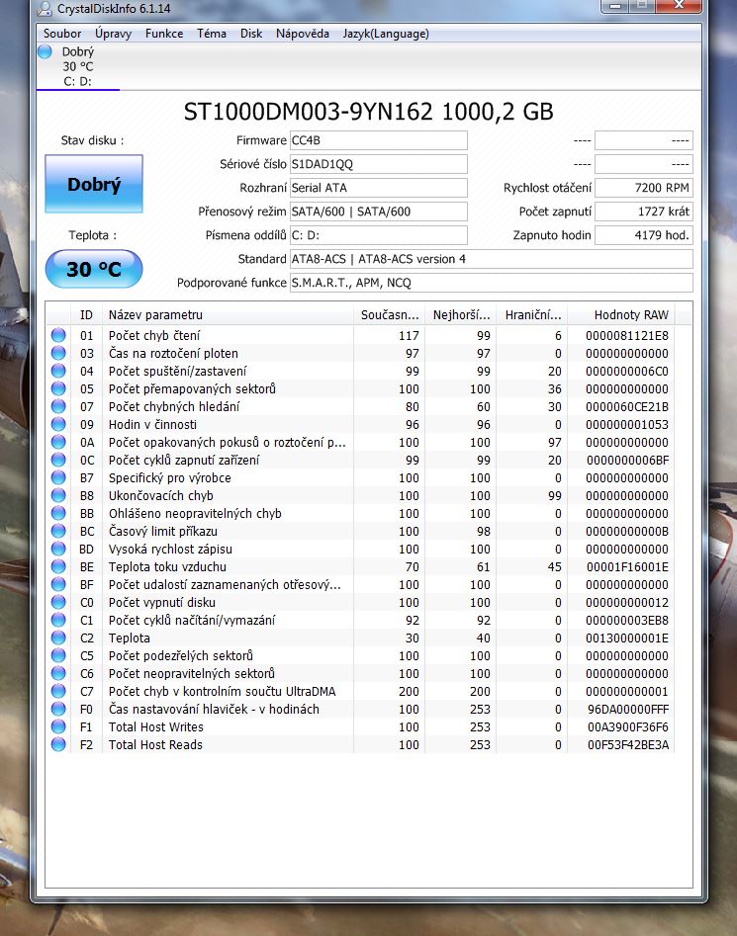Open the Funkce menu

(164, 34)
